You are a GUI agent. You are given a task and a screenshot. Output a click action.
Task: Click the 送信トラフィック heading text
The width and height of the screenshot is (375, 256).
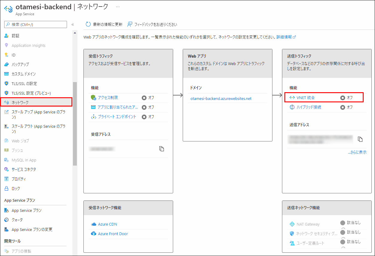point(299,56)
